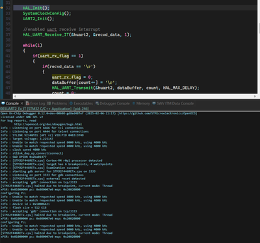Image resolution: width=260 pixels, height=243 pixels.
Task: Open the Memory view tab
Action: 141,103
